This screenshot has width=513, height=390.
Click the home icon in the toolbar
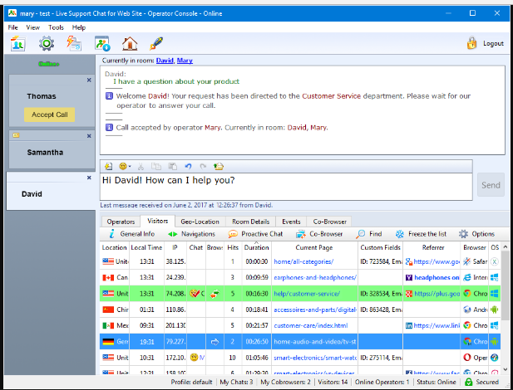[130, 44]
